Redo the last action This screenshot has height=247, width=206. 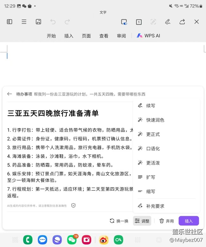68,22
